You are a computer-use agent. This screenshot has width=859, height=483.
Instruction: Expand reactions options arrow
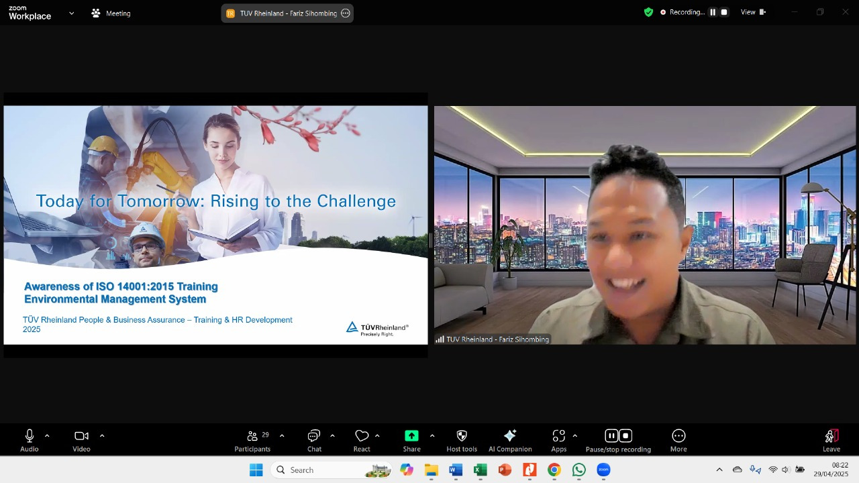pyautogui.click(x=377, y=436)
